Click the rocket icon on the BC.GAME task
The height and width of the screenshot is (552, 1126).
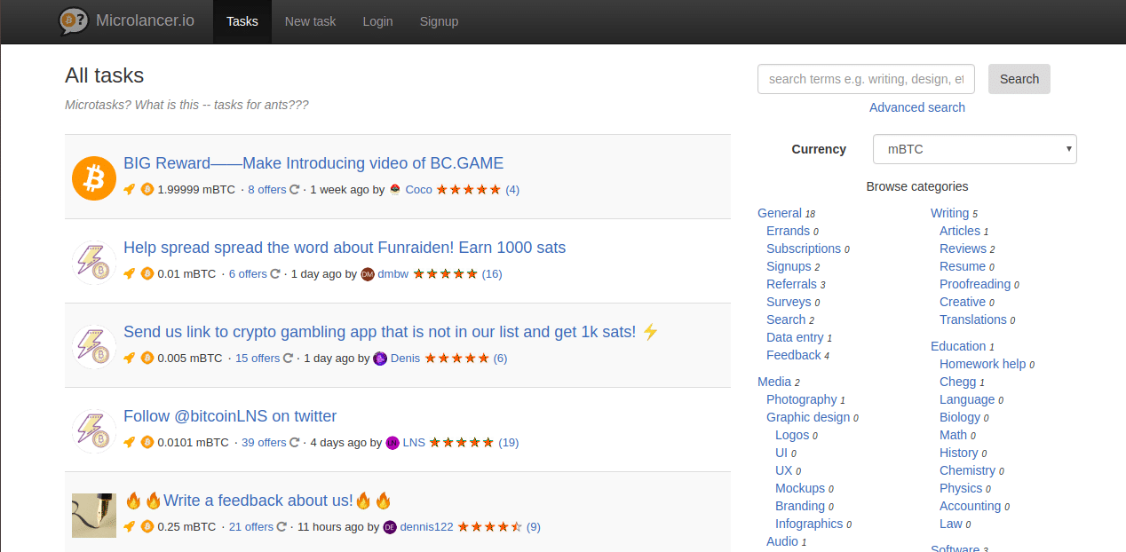[130, 189]
